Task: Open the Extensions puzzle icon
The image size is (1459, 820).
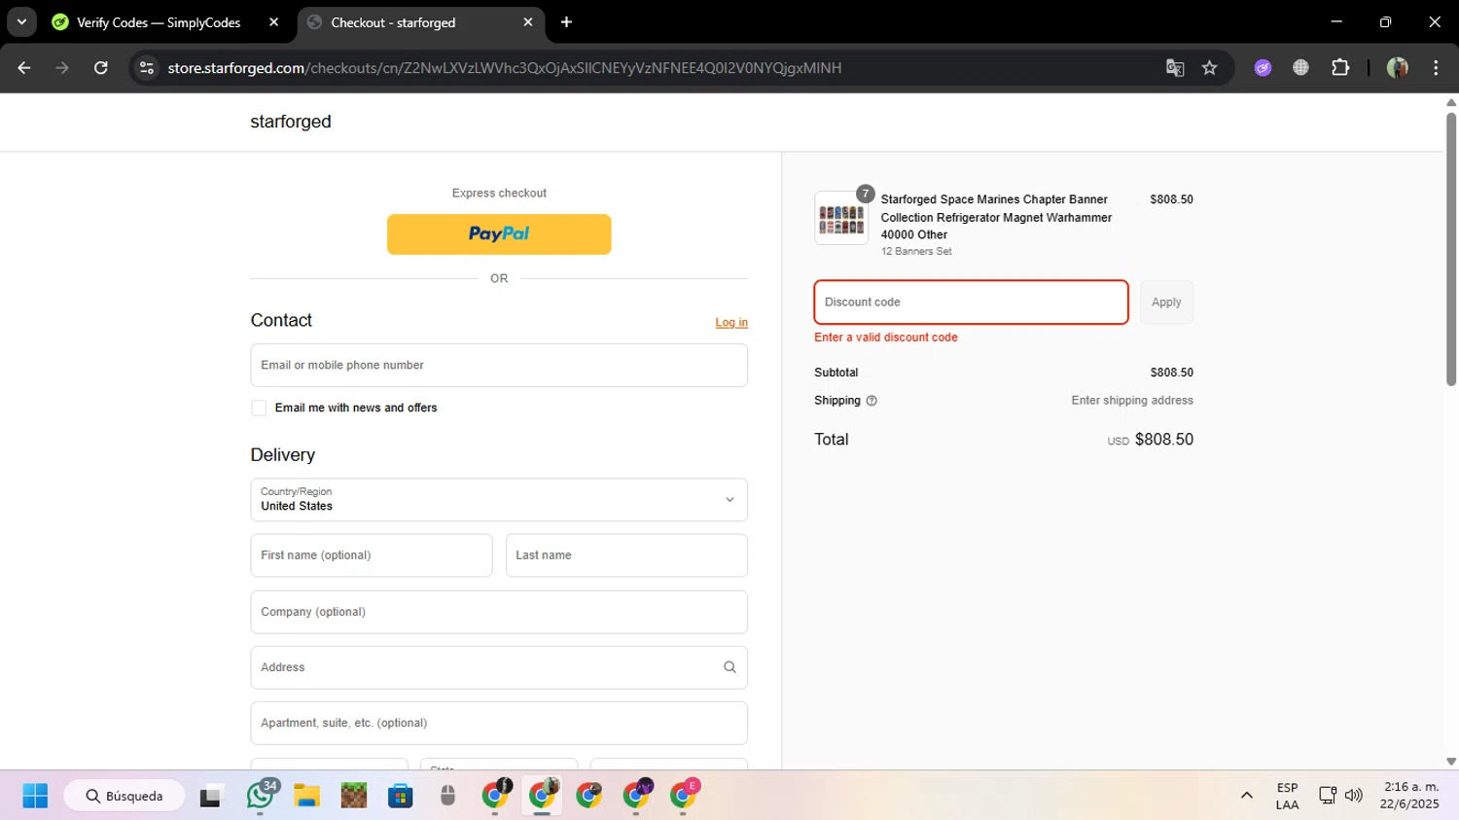Action: click(x=1340, y=68)
